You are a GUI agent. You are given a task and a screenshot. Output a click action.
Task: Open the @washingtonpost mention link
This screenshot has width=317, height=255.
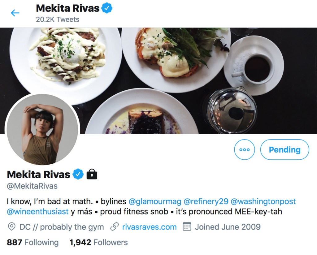coord(263,201)
